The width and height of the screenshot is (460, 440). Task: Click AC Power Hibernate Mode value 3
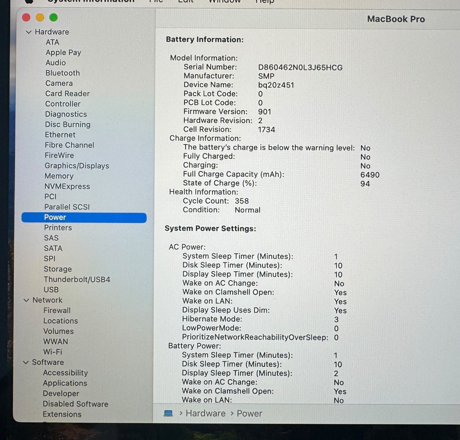coord(336,319)
